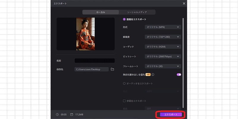Screen dimensions: 238x119
Task: Click the 保存先 path field C:/Users/user/Desktop
Action: point(92,69)
